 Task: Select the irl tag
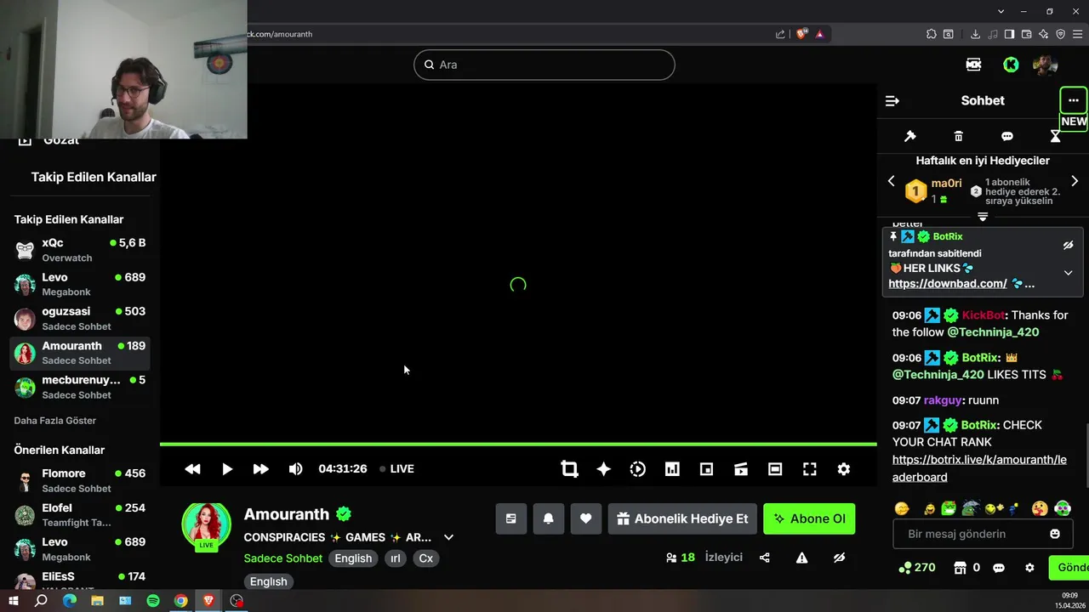coord(395,558)
